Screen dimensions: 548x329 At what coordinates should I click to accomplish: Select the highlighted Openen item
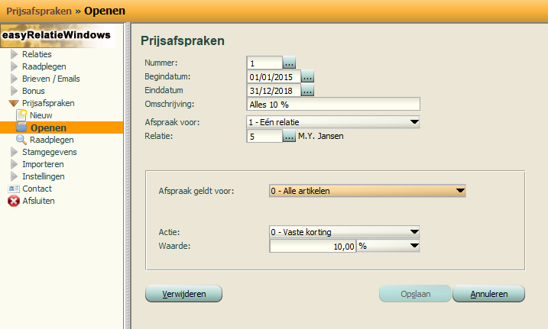61,127
